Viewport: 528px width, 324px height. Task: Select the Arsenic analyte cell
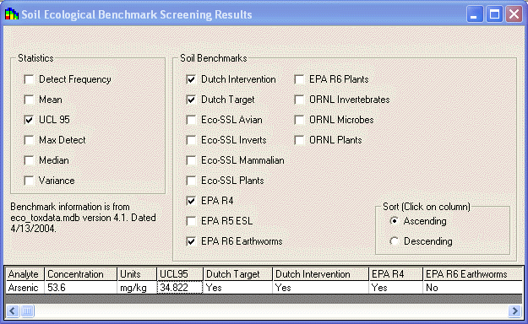click(24, 288)
